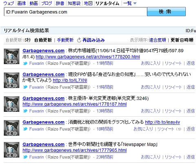The width and height of the screenshot is (196, 164).
Task: Click 返信 on 株主優待 tweet
Action: click(x=190, y=111)
